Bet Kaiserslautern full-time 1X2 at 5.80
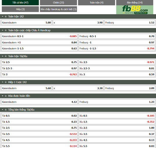 pyautogui.click(x=26, y=22)
